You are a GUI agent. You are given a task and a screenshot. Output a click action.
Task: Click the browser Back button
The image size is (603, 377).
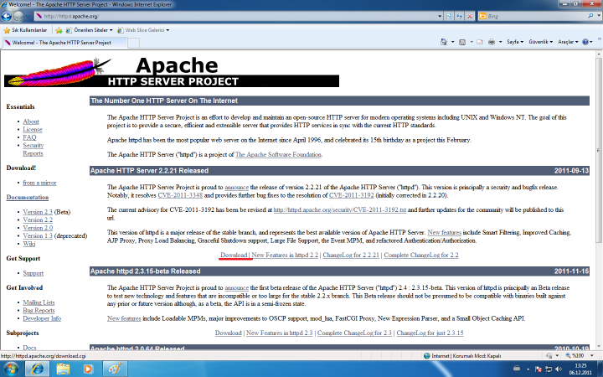click(10, 15)
